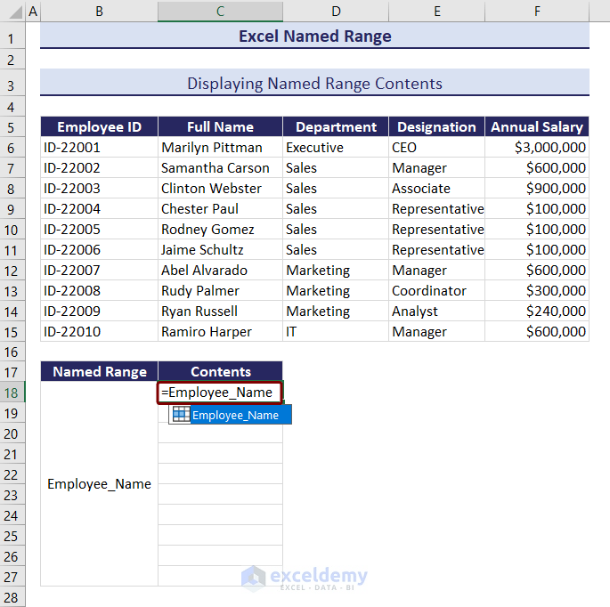Image resolution: width=610 pixels, height=607 pixels.
Task: Click the Excel Named Range title cell
Action: pyautogui.click(x=314, y=36)
